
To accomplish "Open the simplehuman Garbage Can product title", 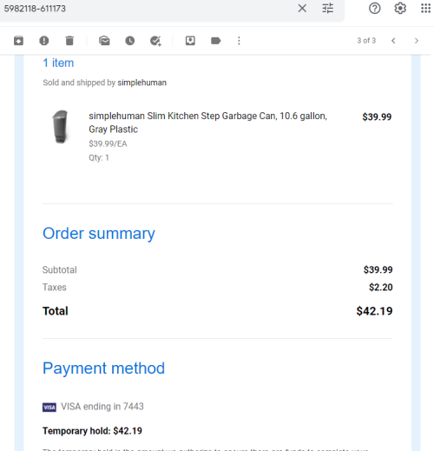I will [207, 123].
